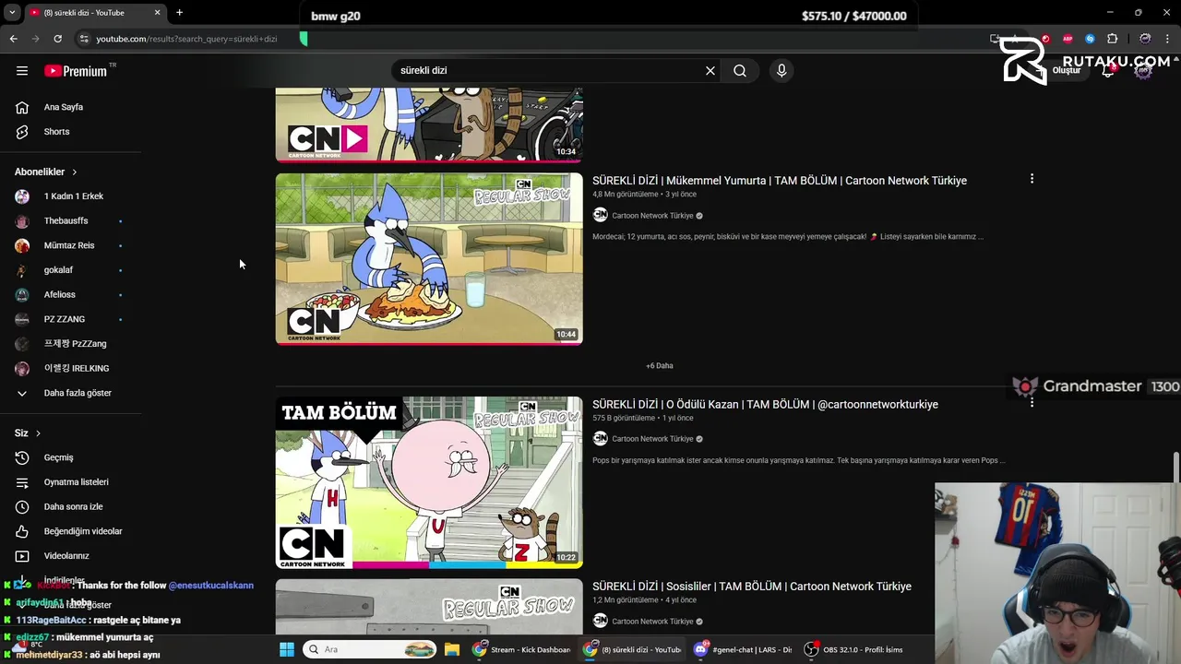The width and height of the screenshot is (1181, 664).
Task: Switch to Discord genel-chat taskbar window
Action: pos(742,649)
